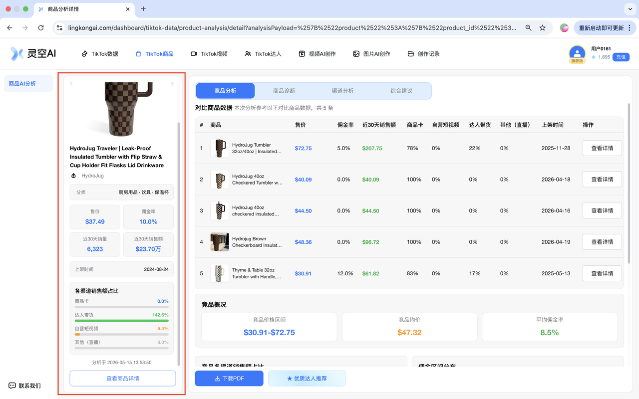
Task: Click the 售价 column header
Action: pos(301,125)
